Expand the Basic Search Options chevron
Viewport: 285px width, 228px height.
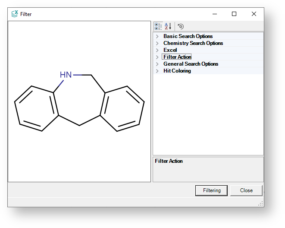point(157,36)
